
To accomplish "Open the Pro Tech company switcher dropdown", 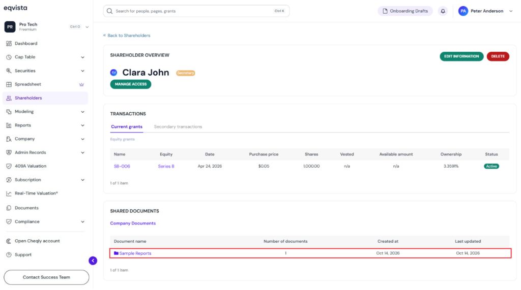I will click(x=87, y=27).
